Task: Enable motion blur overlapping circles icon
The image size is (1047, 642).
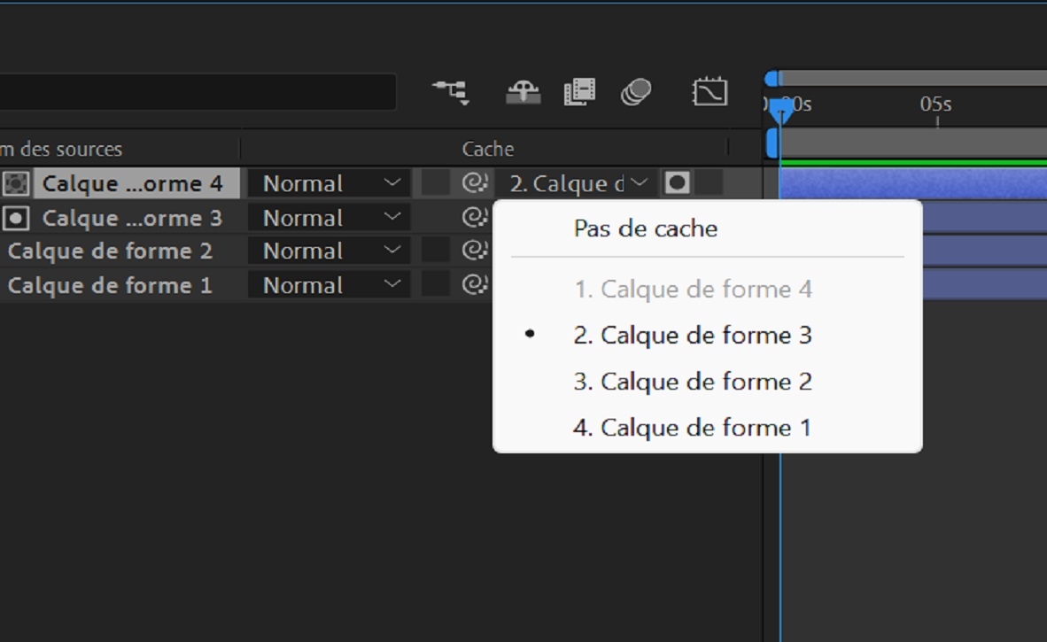Action: tap(636, 91)
